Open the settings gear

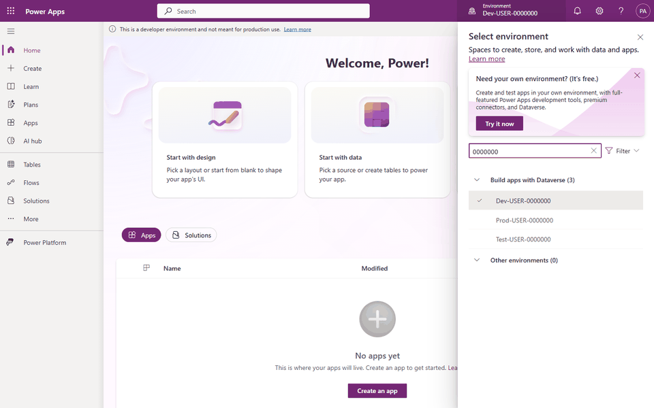[599, 11]
